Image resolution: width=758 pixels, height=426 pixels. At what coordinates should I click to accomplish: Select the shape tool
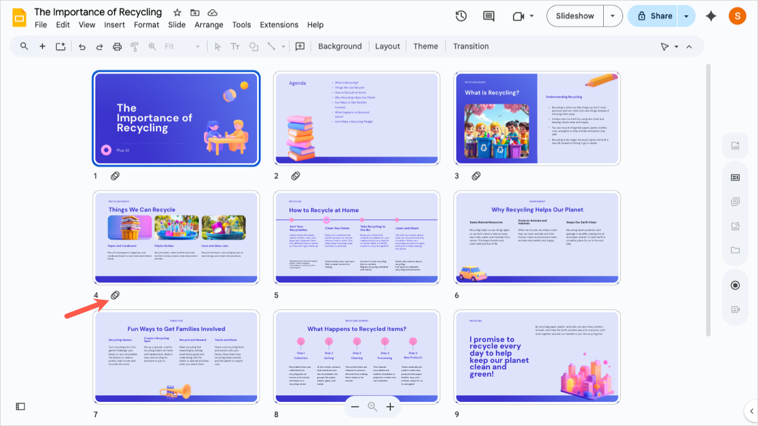(x=253, y=46)
